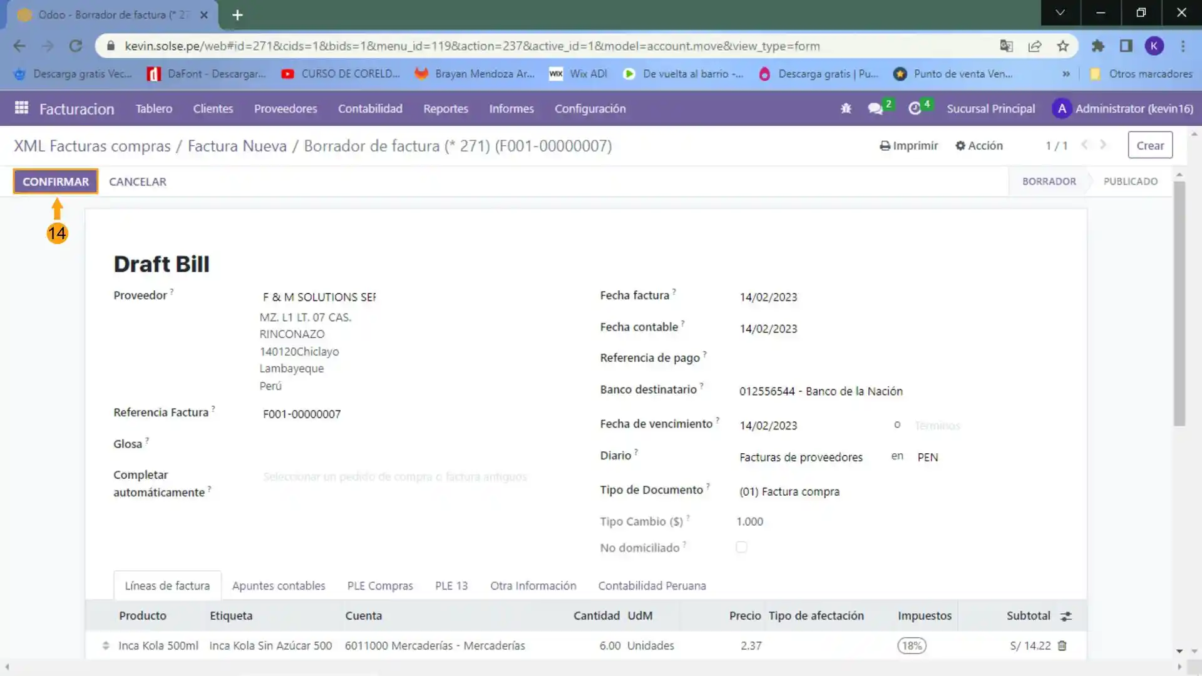
Task: Close the Odoo browser tab
Action: [204, 14]
